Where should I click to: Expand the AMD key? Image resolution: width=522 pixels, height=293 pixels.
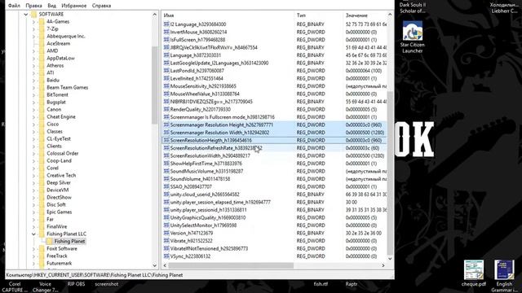click(x=33, y=50)
